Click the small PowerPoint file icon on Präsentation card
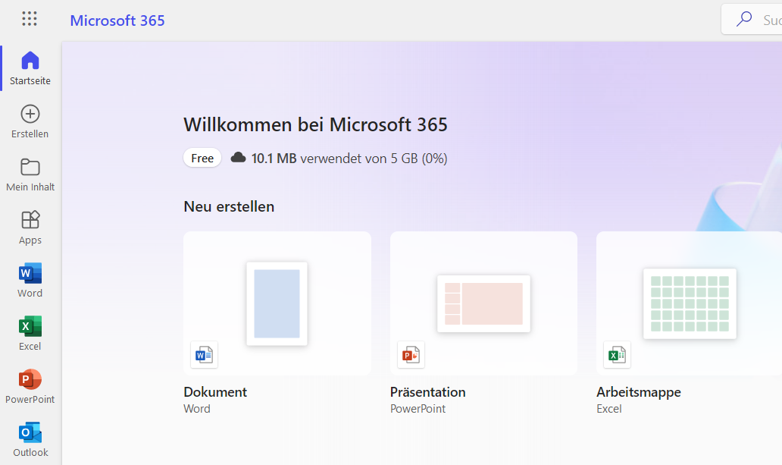The width and height of the screenshot is (782, 465). (x=411, y=354)
